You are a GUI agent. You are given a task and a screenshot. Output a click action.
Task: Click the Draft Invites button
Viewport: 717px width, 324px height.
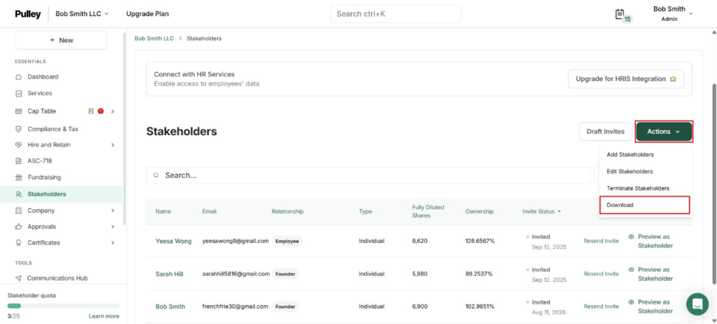(x=606, y=132)
